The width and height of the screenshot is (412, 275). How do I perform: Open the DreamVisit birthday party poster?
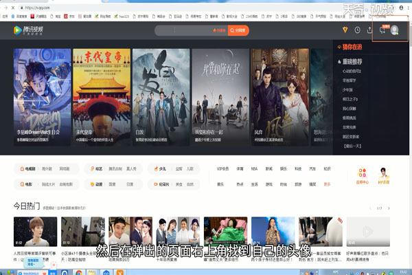coord(43,97)
